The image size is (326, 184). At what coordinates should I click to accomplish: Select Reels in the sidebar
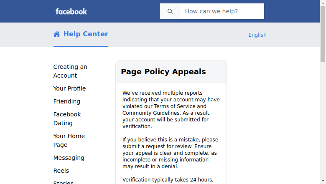tap(61, 171)
